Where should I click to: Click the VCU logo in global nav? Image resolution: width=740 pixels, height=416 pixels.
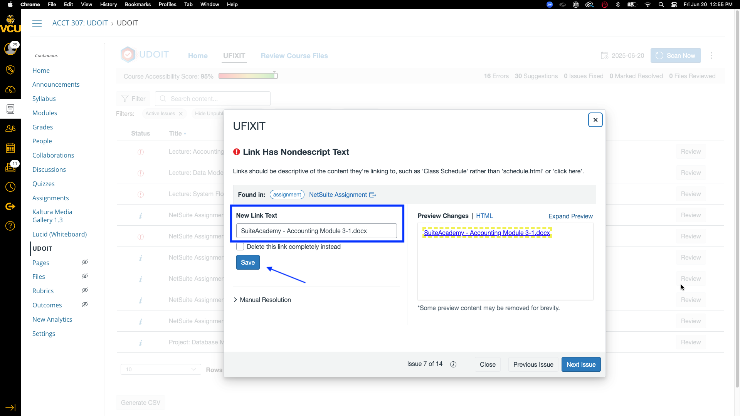10,24
